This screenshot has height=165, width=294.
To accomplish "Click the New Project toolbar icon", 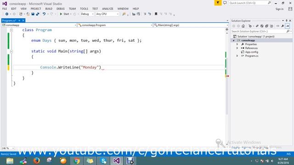I will coord(21,14).
